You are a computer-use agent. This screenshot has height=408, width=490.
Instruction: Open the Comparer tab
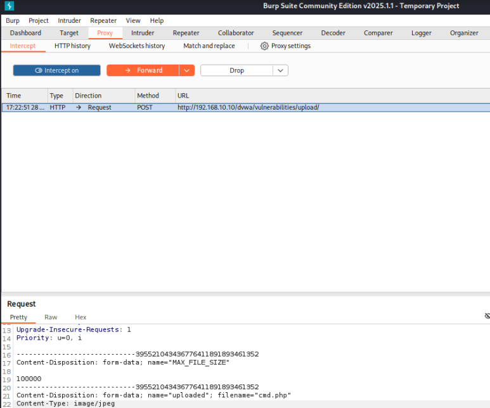tap(378, 33)
